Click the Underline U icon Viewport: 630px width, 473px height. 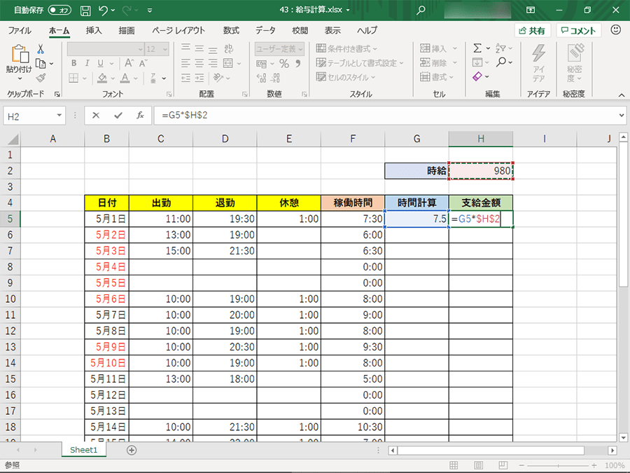point(100,63)
